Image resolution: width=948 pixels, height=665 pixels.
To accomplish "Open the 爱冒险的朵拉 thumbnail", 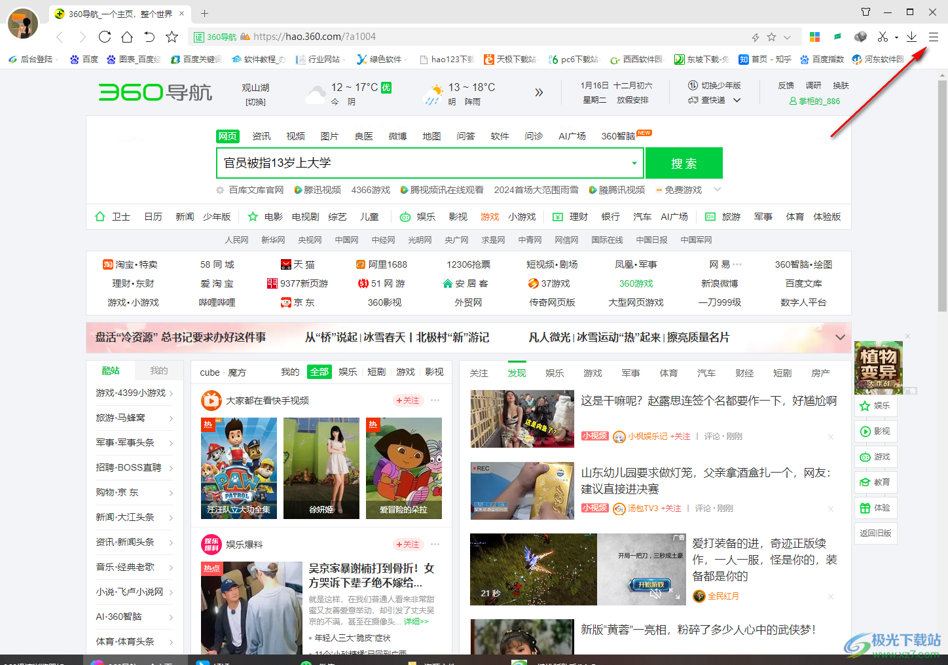I will click(404, 469).
